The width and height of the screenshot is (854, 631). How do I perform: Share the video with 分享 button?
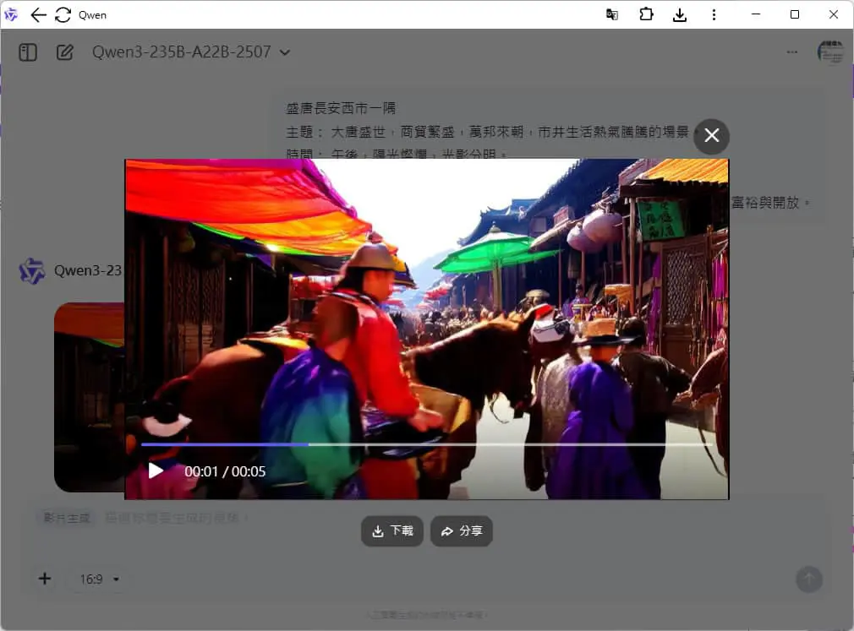click(462, 531)
